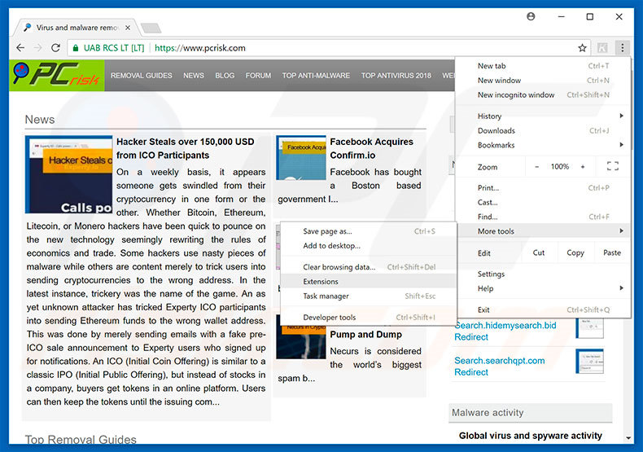643x452 pixels.
Task: Increase zoom with the plus button
Action: (x=582, y=166)
